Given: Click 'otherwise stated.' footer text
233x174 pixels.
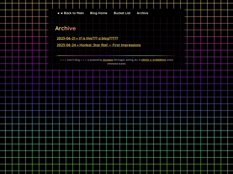Looking at the screenshot, I should tap(116, 64).
